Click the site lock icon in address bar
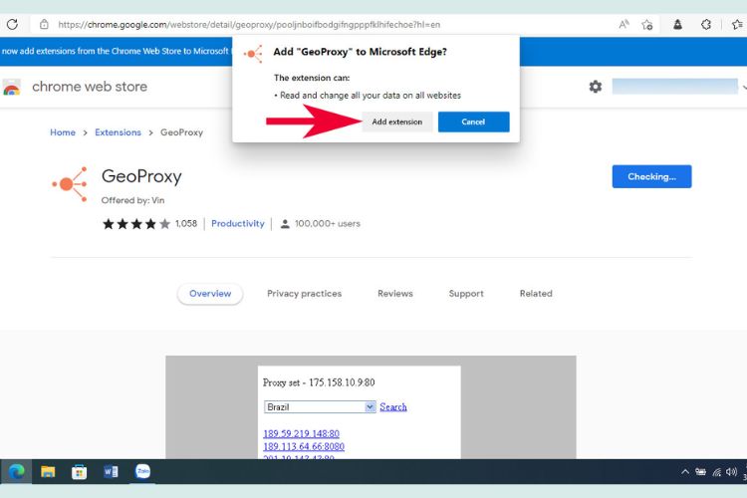 tap(44, 24)
